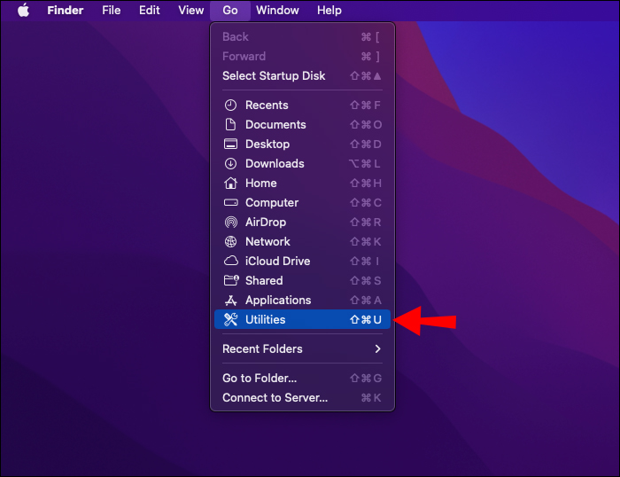The height and width of the screenshot is (477, 620).
Task: Click the Recents clock icon
Action: (230, 106)
